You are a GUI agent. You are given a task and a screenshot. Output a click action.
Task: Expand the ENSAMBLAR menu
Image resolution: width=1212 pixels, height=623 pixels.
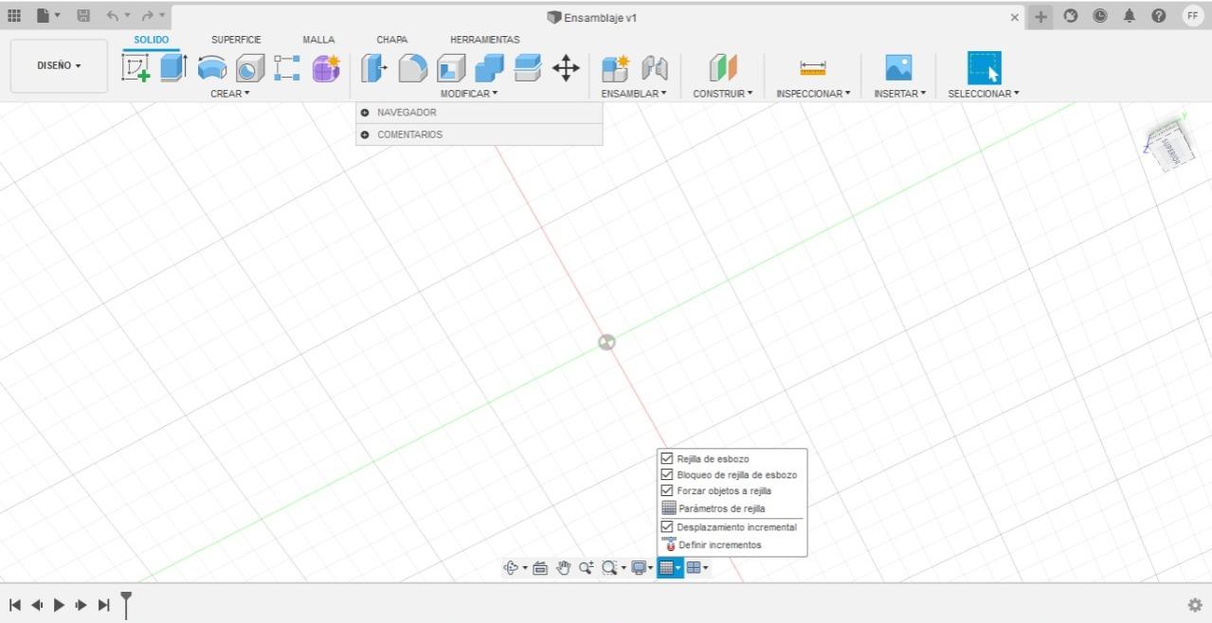pyautogui.click(x=634, y=94)
